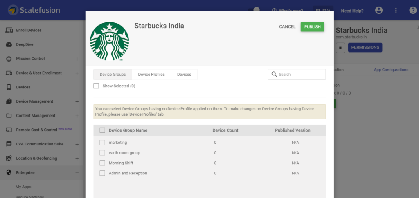The height and width of the screenshot is (198, 419).
Task: Switch to the Devices tab
Action: (184, 75)
